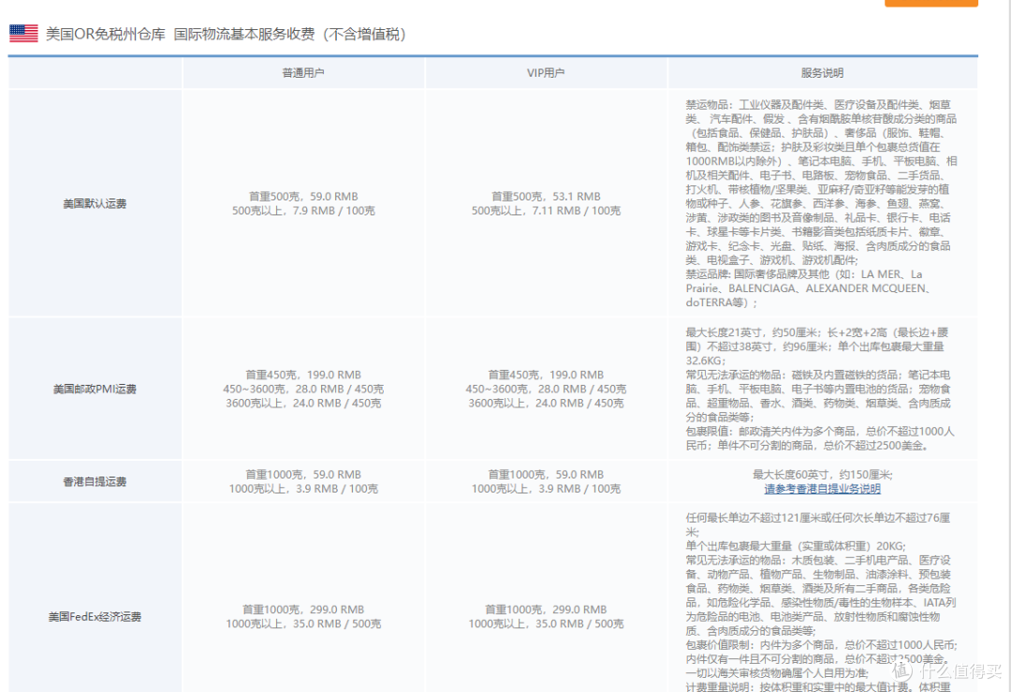Click the VIP用户 column header
The height and width of the screenshot is (692, 1011).
[x=546, y=73]
